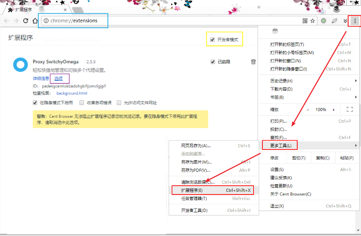
Task: Toggle fullscreen in the zoom row
Action: tap(350, 110)
